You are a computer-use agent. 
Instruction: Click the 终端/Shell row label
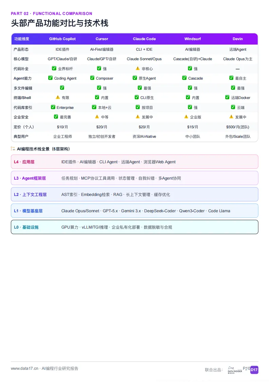point(22,98)
